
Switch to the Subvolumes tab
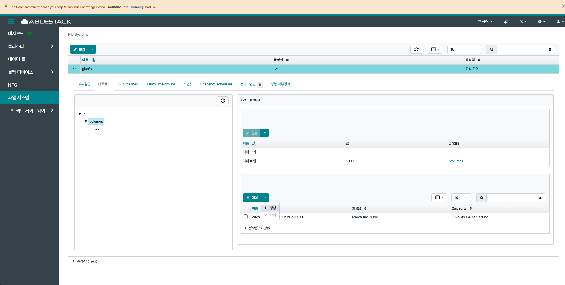pyautogui.click(x=128, y=84)
